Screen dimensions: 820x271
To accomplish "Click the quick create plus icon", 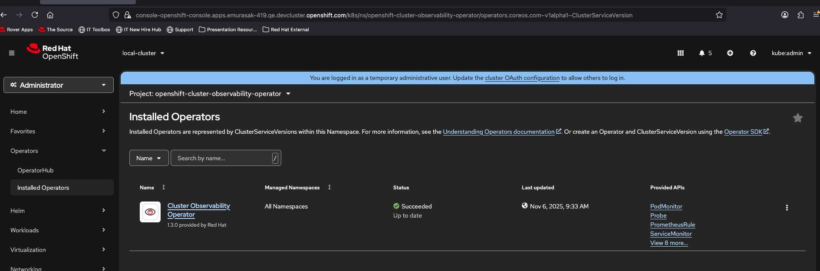I will (x=730, y=53).
